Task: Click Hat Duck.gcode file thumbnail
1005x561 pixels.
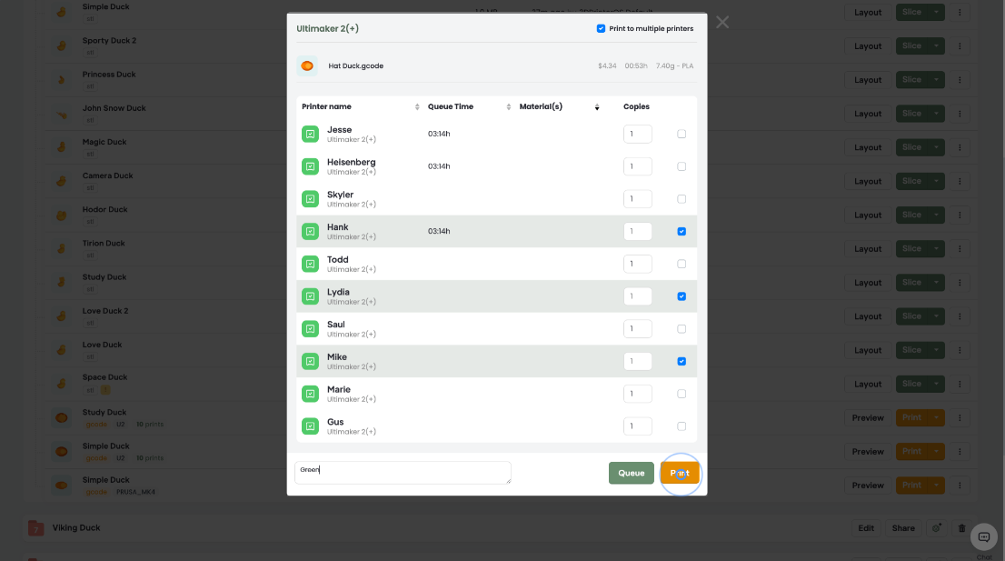Action: tap(307, 66)
